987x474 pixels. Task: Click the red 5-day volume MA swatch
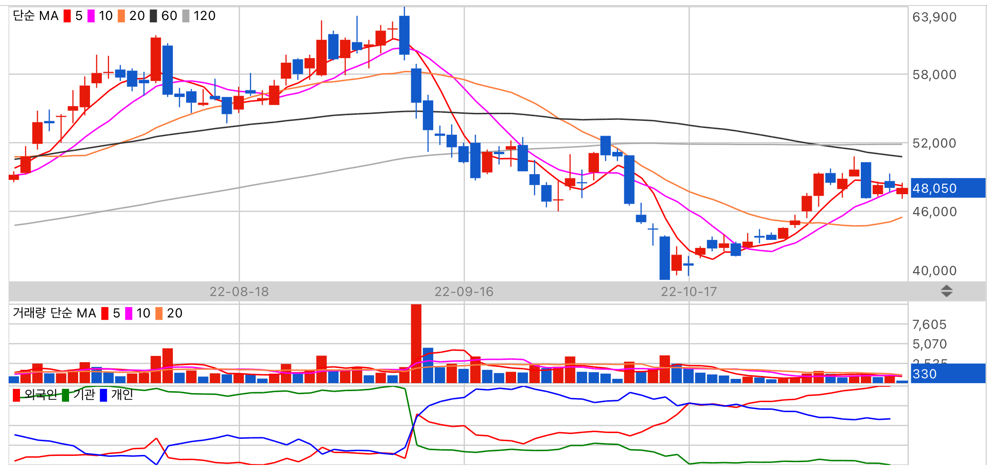coord(105,314)
